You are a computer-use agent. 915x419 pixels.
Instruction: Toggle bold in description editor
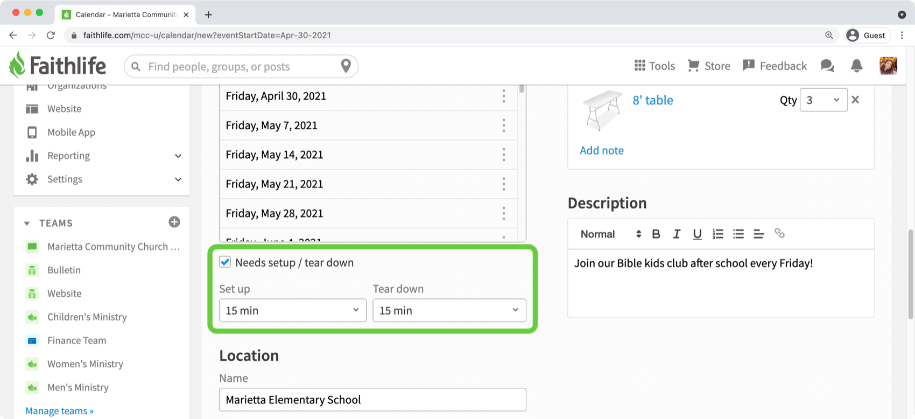(656, 234)
